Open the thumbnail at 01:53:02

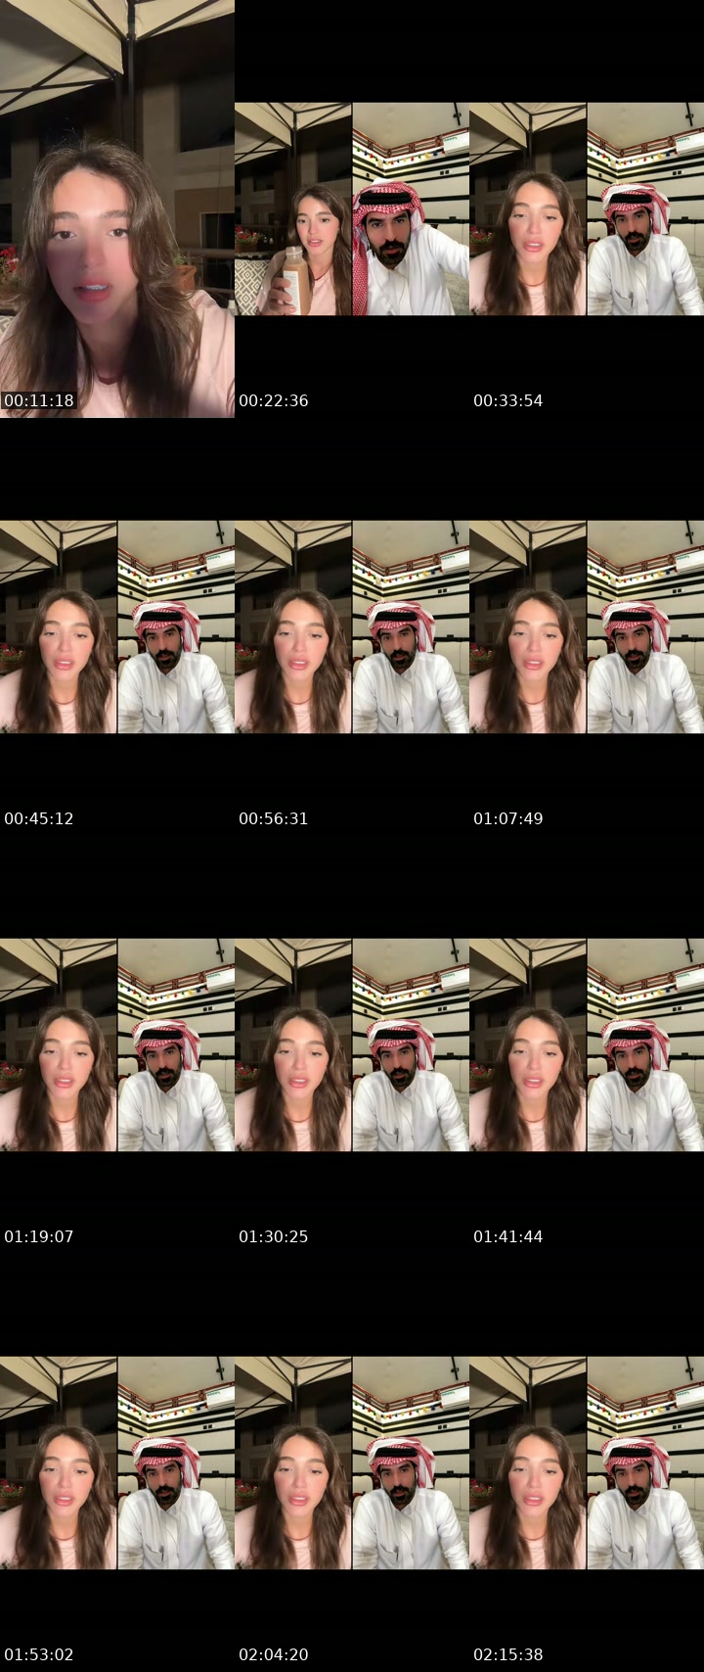click(x=117, y=1463)
